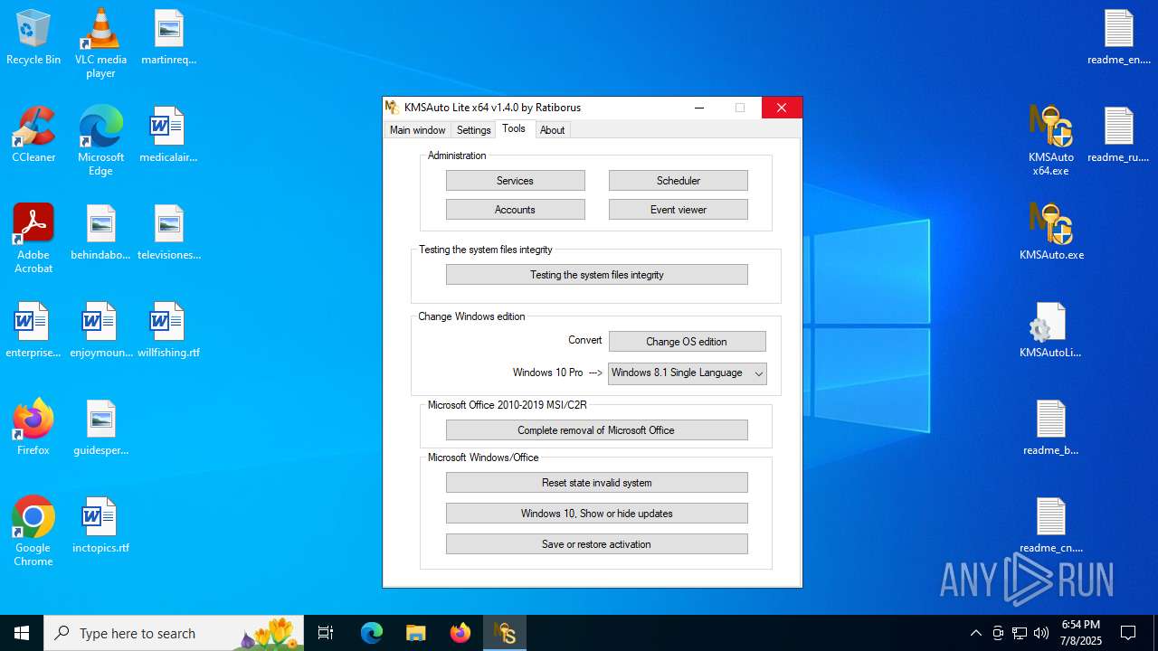Click the taskbar search box
This screenshot has height=651, width=1158.
point(174,633)
